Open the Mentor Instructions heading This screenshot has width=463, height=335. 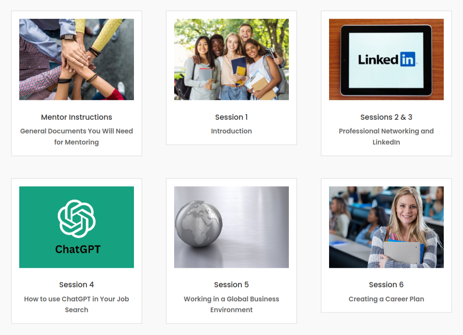(x=77, y=117)
